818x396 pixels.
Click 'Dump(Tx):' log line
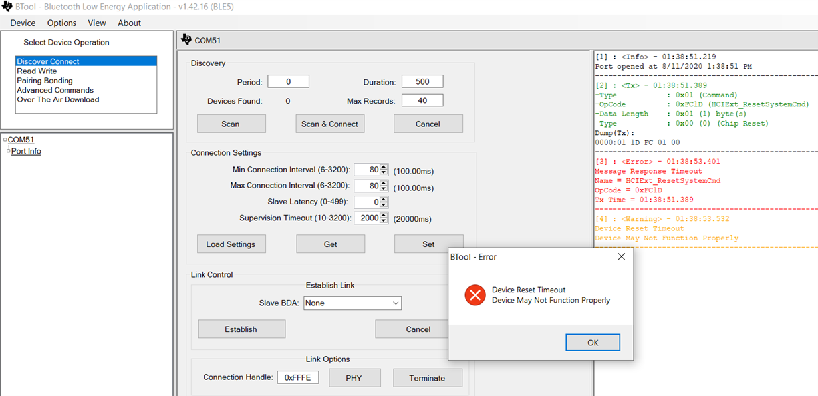(614, 133)
